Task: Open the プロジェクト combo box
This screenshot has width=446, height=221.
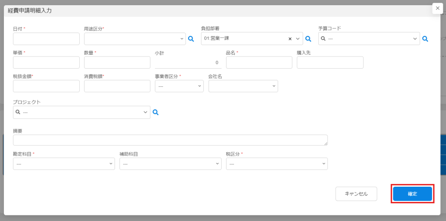Action: (x=81, y=112)
